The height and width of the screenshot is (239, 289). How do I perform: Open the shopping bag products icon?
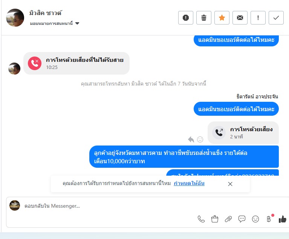coord(215,219)
